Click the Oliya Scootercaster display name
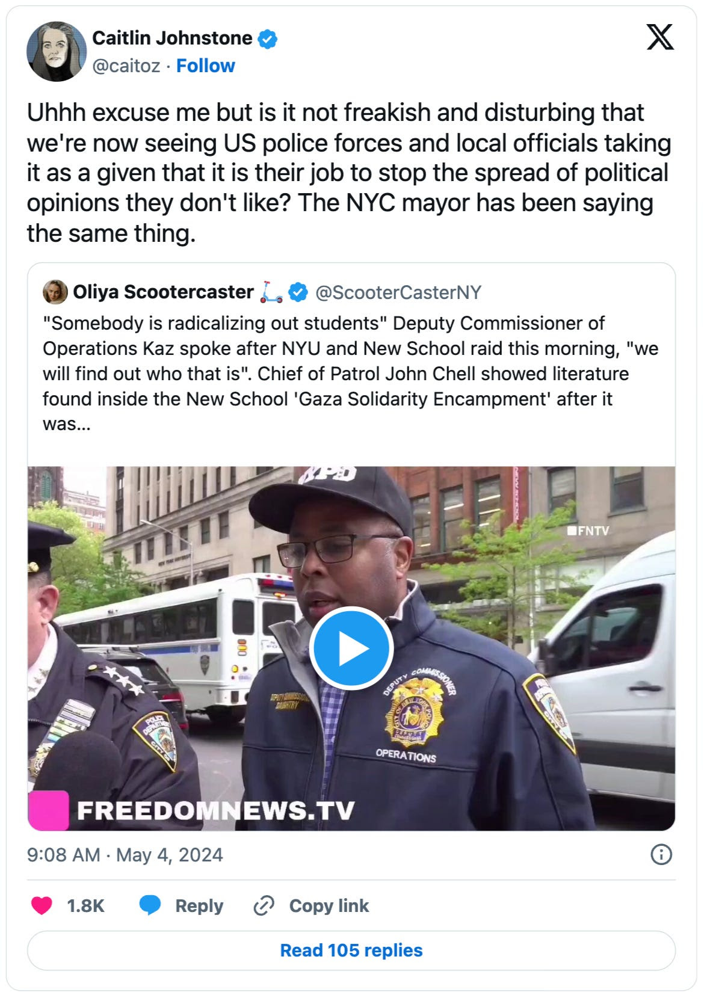 (163, 292)
